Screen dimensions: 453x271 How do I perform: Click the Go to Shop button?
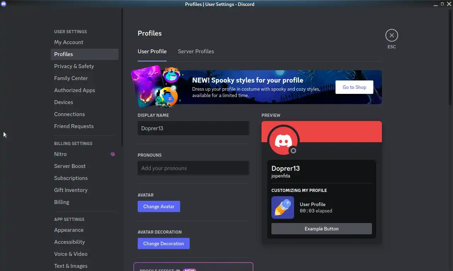pos(354,87)
